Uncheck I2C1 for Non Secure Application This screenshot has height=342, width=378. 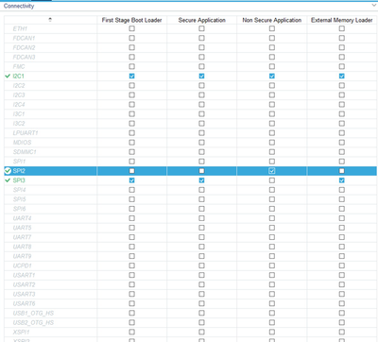point(272,76)
